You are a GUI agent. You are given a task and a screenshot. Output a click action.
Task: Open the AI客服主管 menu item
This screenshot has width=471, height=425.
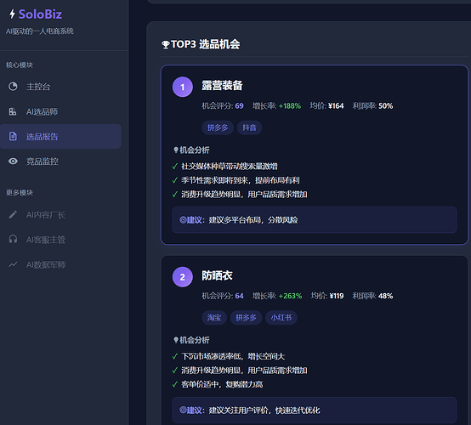[60, 240]
